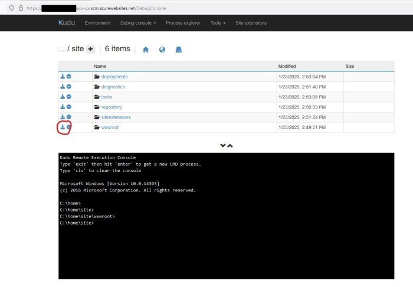
Task: Open Process explorer
Action: pos(183,23)
